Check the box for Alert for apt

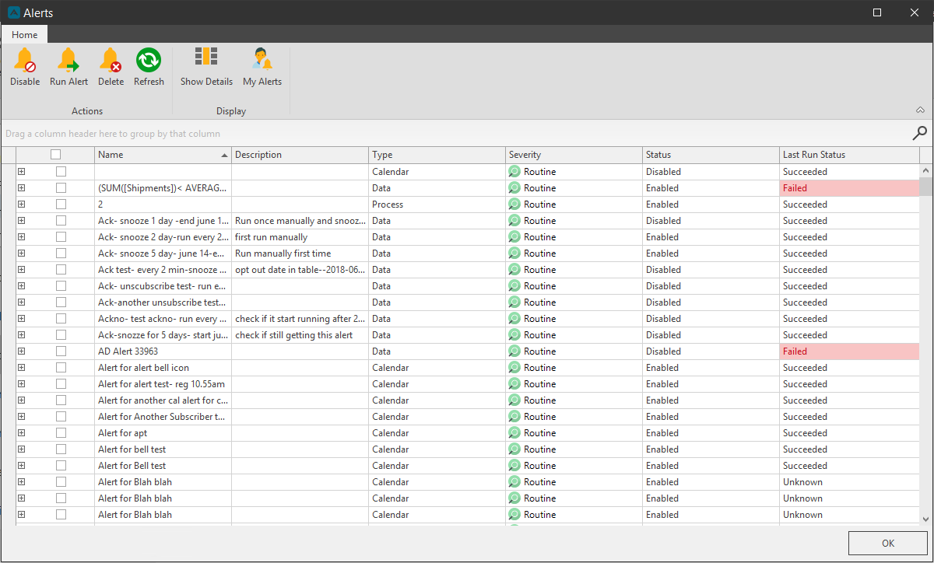[x=61, y=433]
